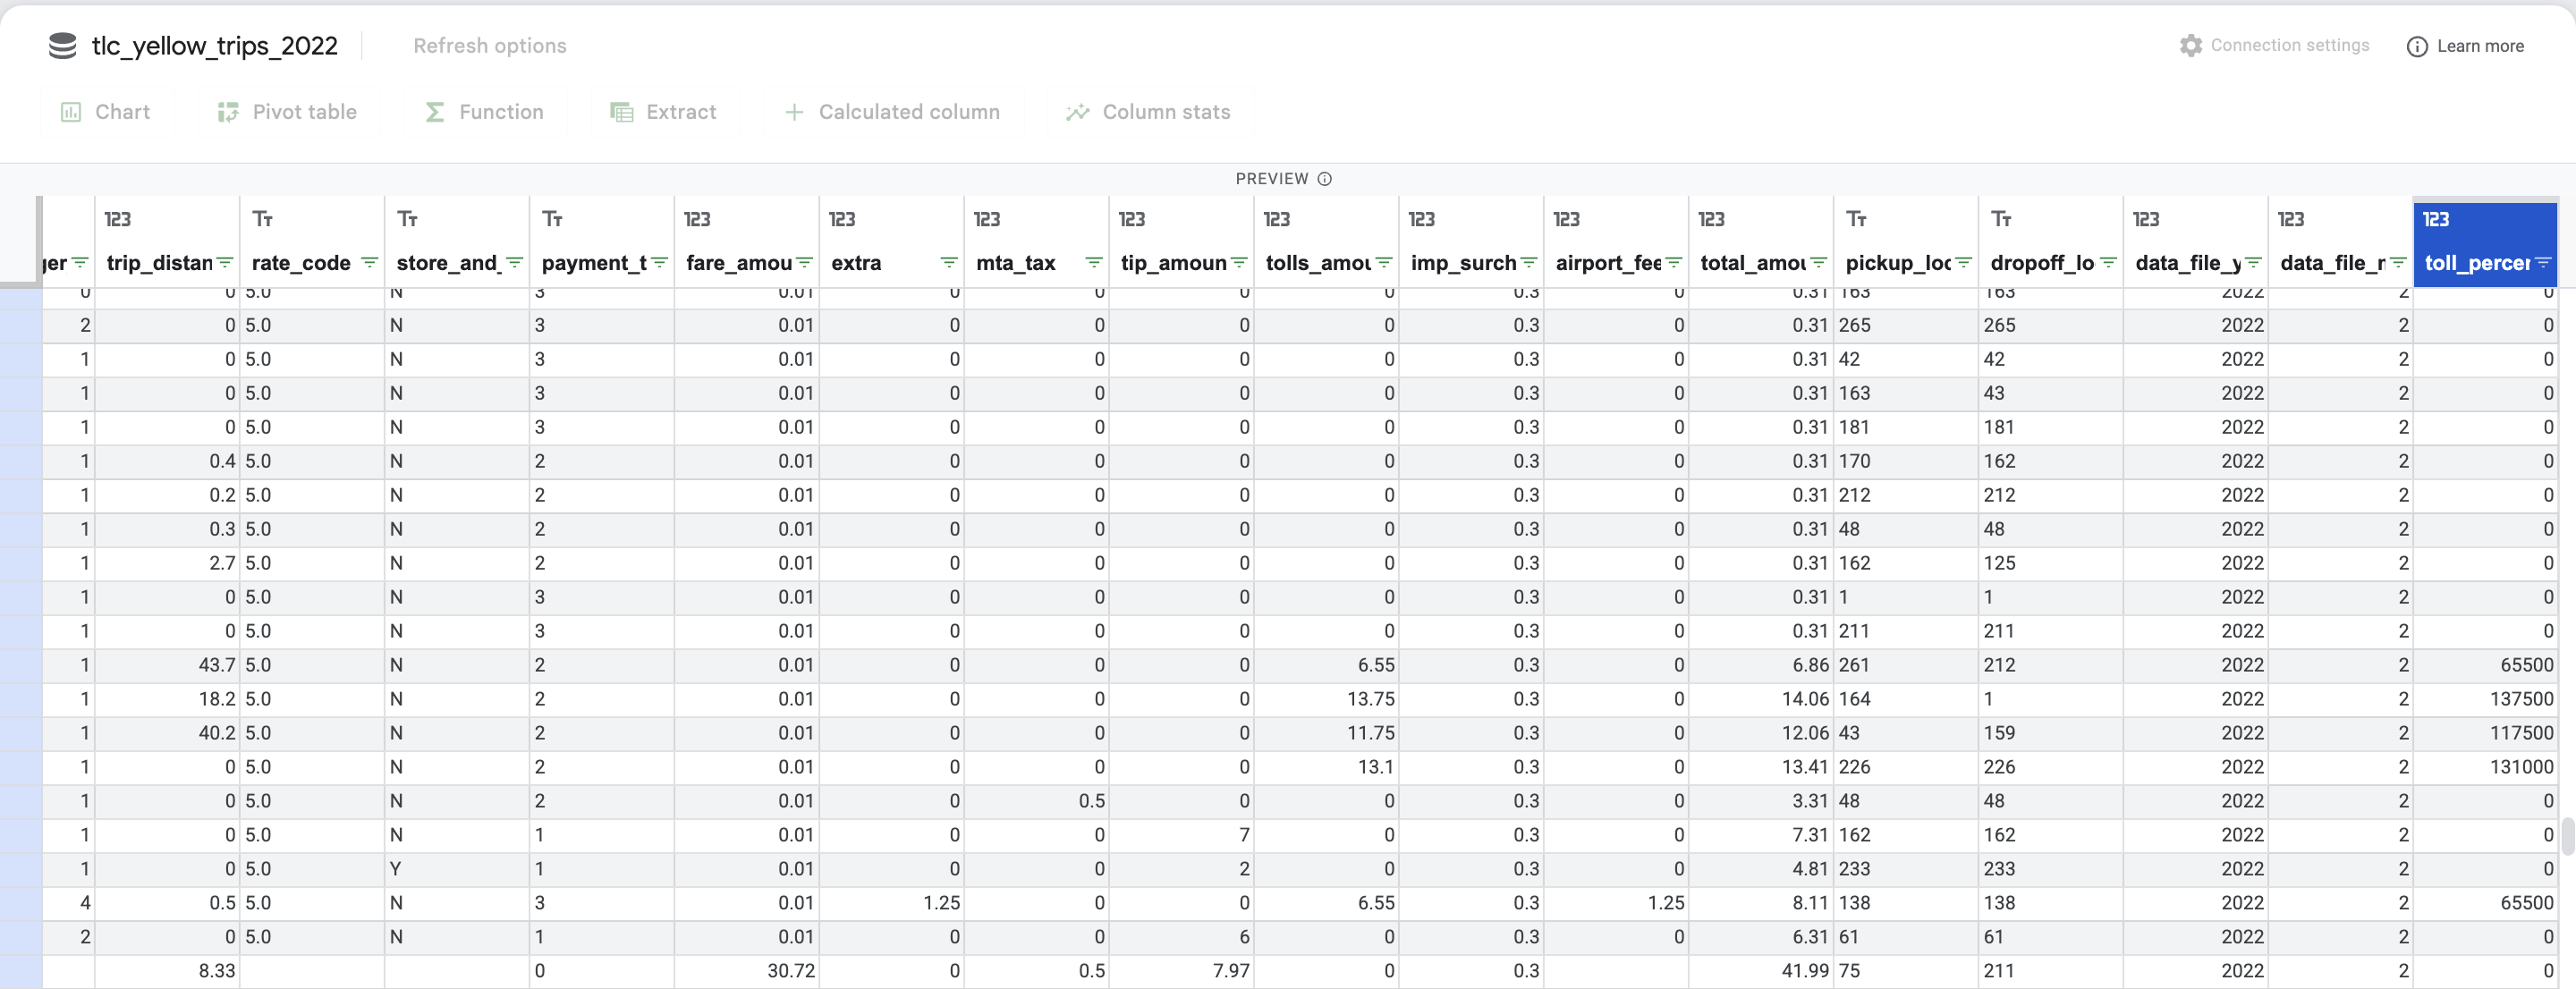Open filter menu for fare_amount column
2576x989 pixels.
pos(804,263)
